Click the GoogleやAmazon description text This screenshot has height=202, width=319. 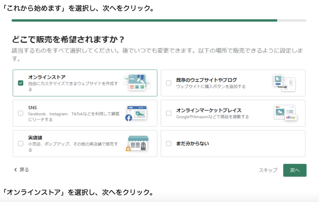coord(212,117)
